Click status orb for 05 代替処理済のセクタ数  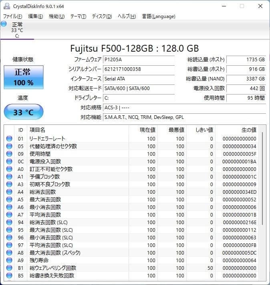(x=9, y=146)
